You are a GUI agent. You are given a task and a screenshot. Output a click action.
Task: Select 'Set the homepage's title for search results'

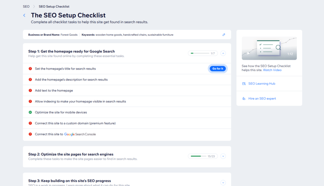[65, 69]
